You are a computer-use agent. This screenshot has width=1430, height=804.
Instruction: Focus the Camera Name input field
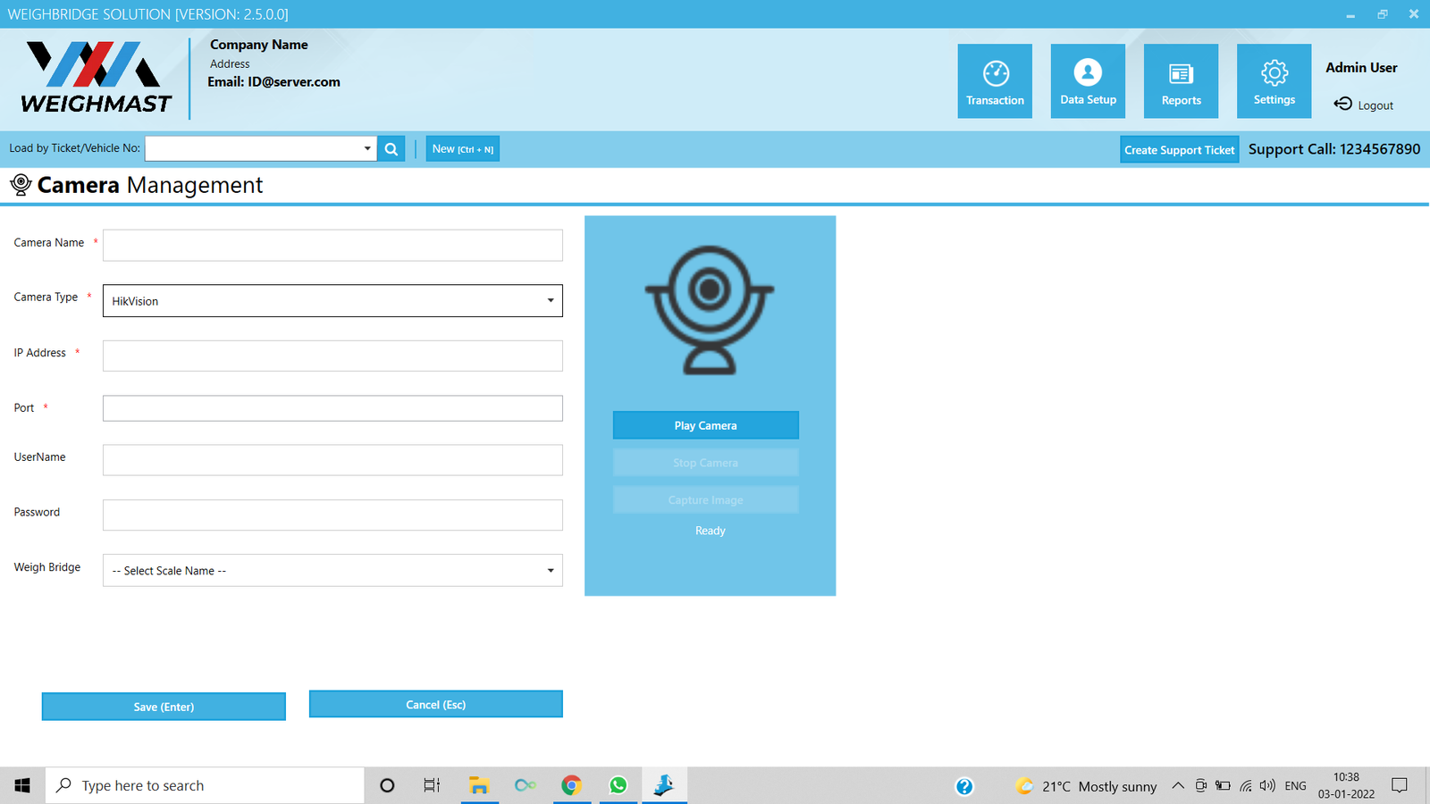(x=332, y=246)
